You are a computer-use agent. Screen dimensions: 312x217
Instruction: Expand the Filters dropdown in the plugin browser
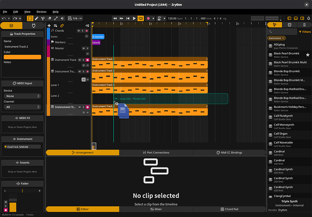coord(305,32)
